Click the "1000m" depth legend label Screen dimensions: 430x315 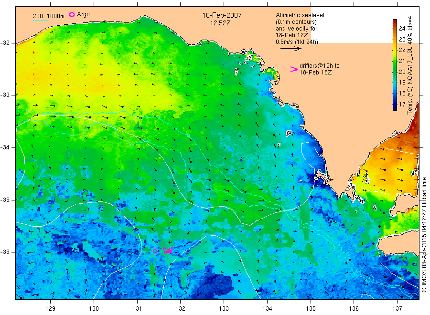click(x=56, y=16)
